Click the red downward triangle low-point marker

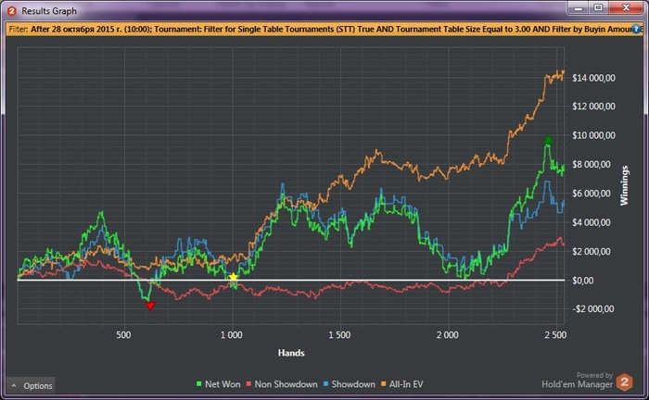coord(150,306)
